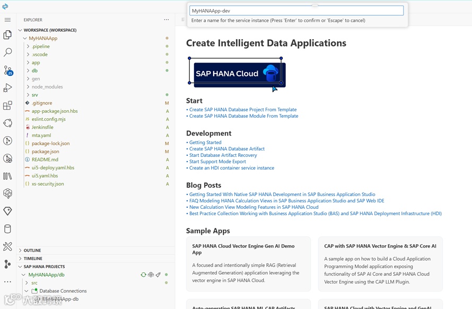Open the Getting Started link under Development
Viewport: 472px width, 309px height.
tap(205, 143)
